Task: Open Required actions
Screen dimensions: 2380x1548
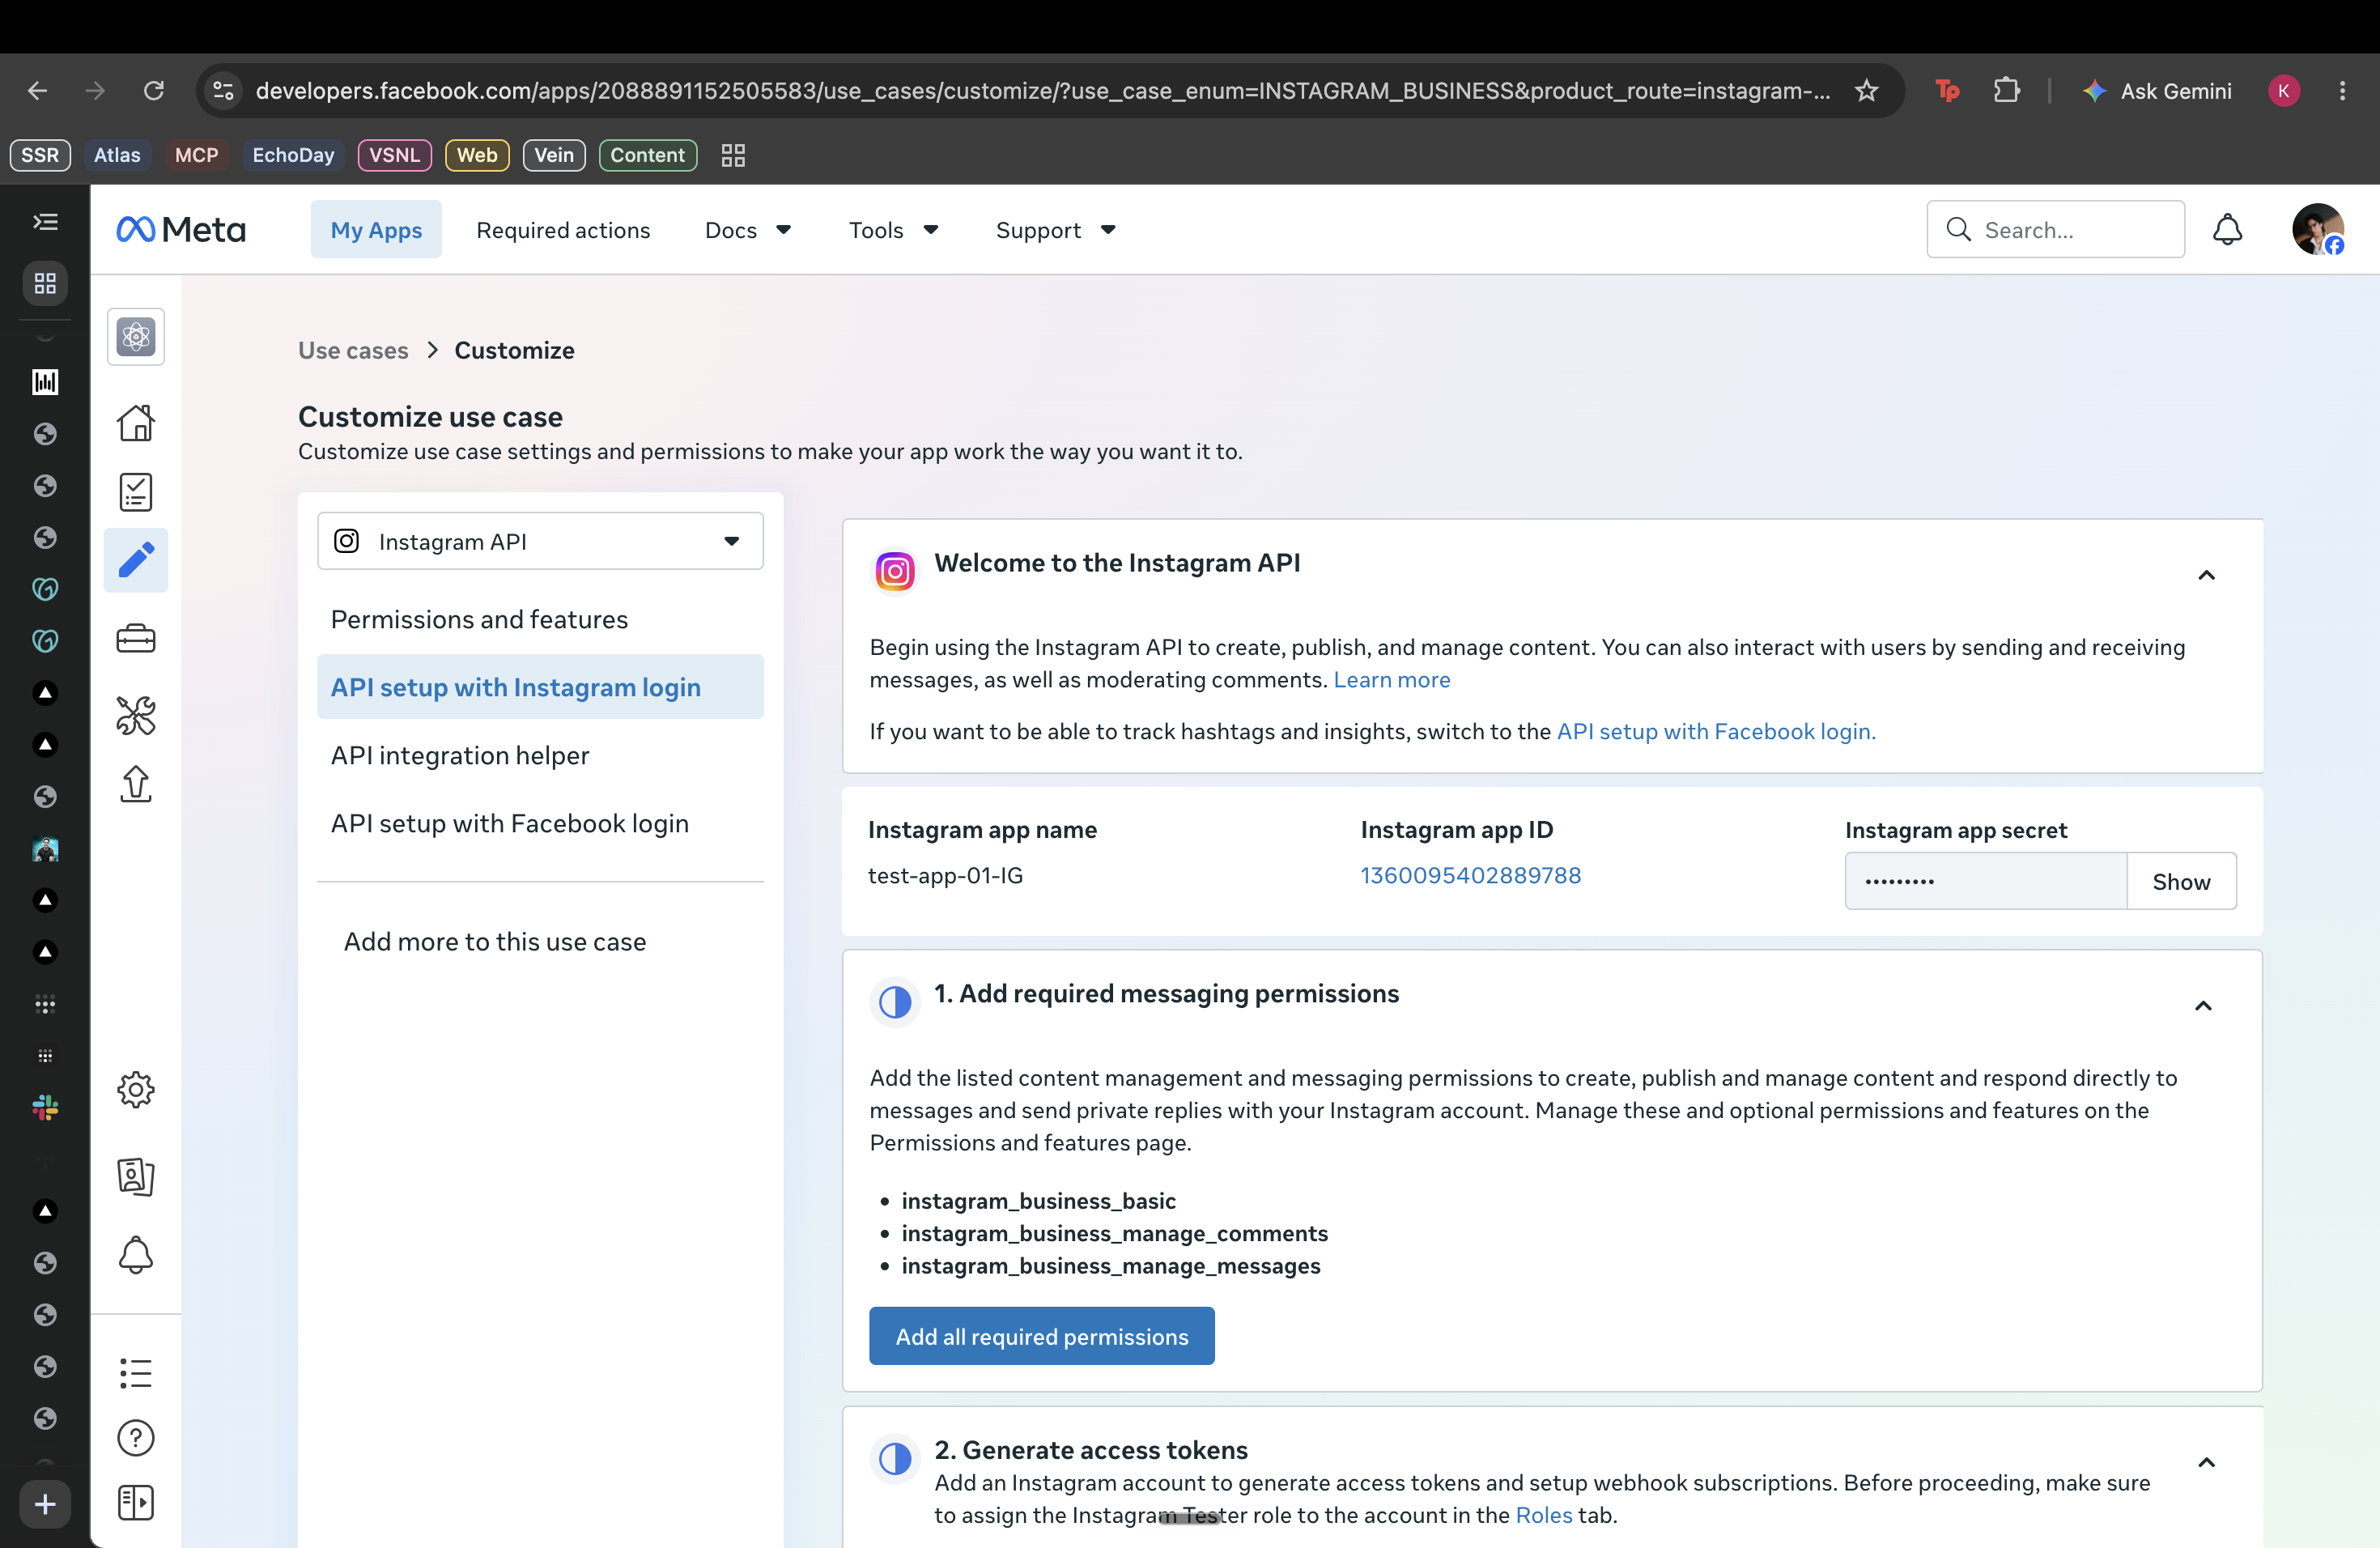Action: click(x=563, y=230)
